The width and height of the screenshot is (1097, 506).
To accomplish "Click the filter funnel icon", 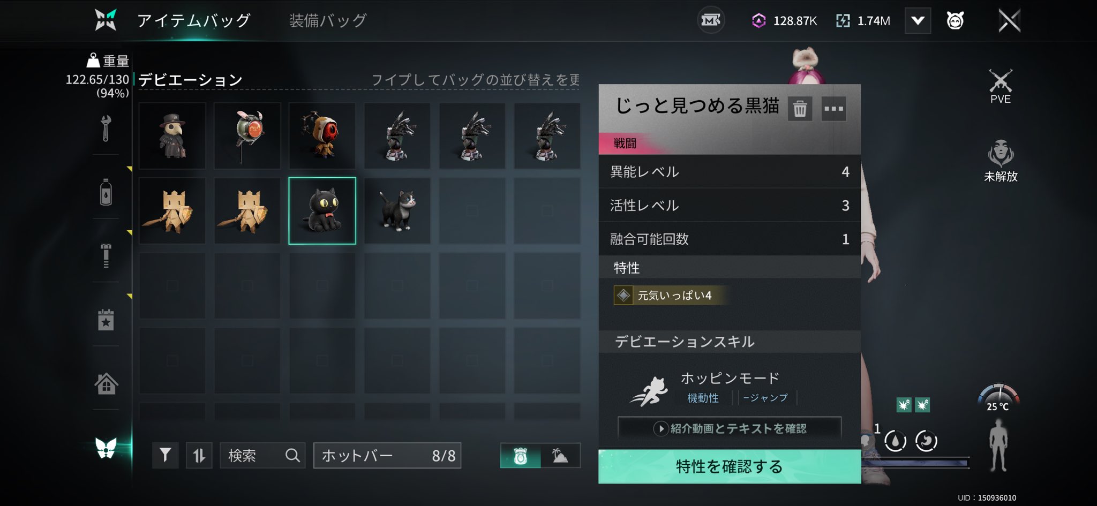I will click(165, 456).
